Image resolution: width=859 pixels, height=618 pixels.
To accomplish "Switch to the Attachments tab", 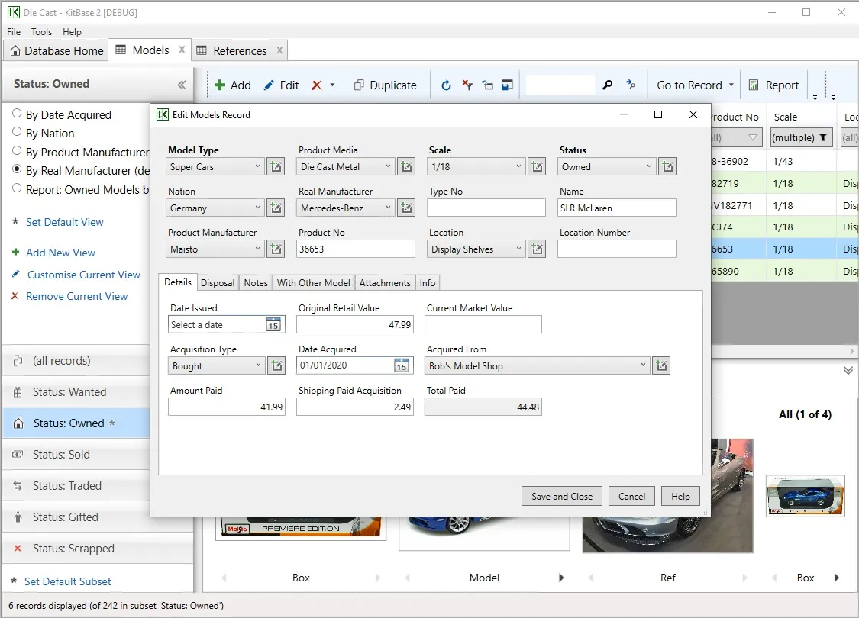I will (385, 282).
